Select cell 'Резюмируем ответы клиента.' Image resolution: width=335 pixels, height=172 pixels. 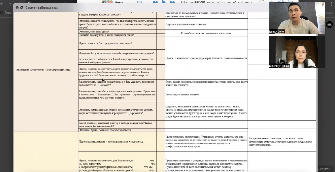(x=206, y=95)
